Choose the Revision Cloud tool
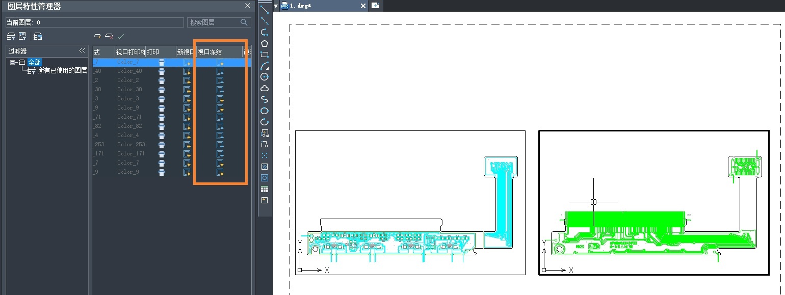 click(x=265, y=88)
